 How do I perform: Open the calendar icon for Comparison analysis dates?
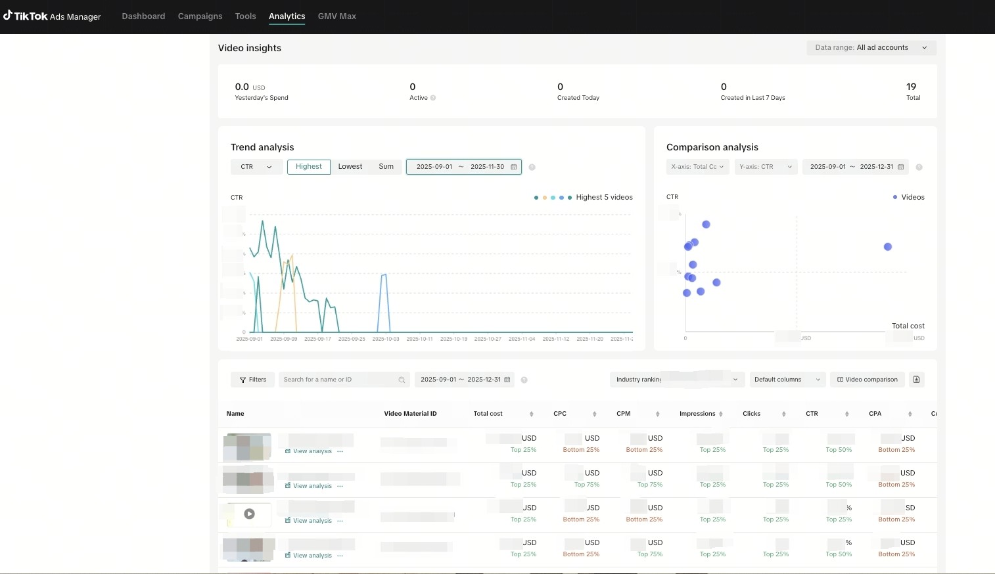coord(901,167)
